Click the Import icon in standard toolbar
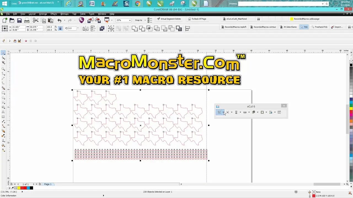This screenshot has width=353, height=198. click(x=90, y=20)
